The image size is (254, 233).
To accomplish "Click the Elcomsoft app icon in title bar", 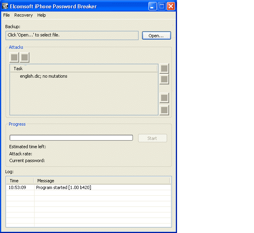I will (6, 6).
